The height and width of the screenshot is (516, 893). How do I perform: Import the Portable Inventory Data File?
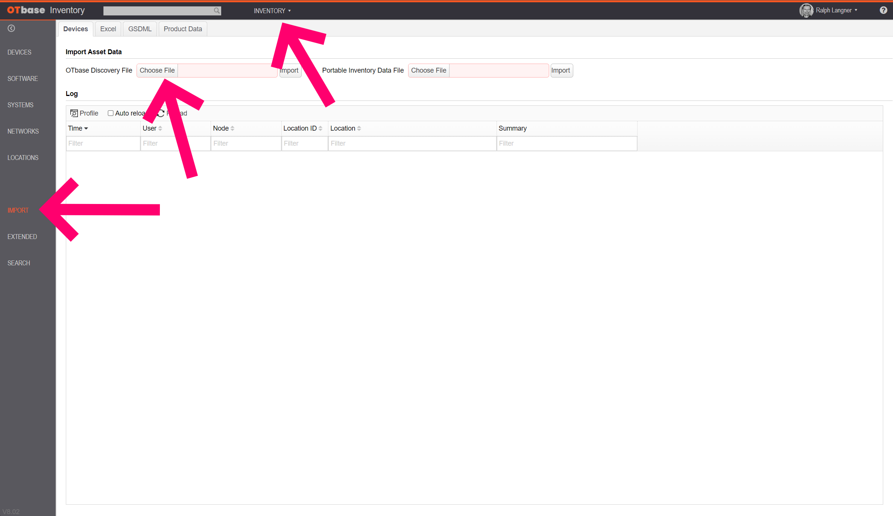point(561,70)
